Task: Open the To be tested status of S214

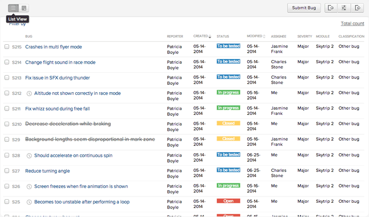Action: (228, 62)
